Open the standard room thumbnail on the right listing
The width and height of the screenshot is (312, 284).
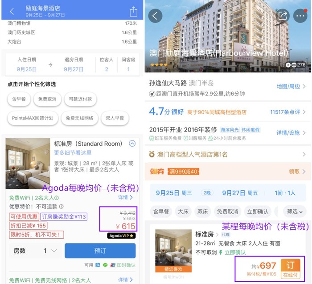[x=173, y=251]
